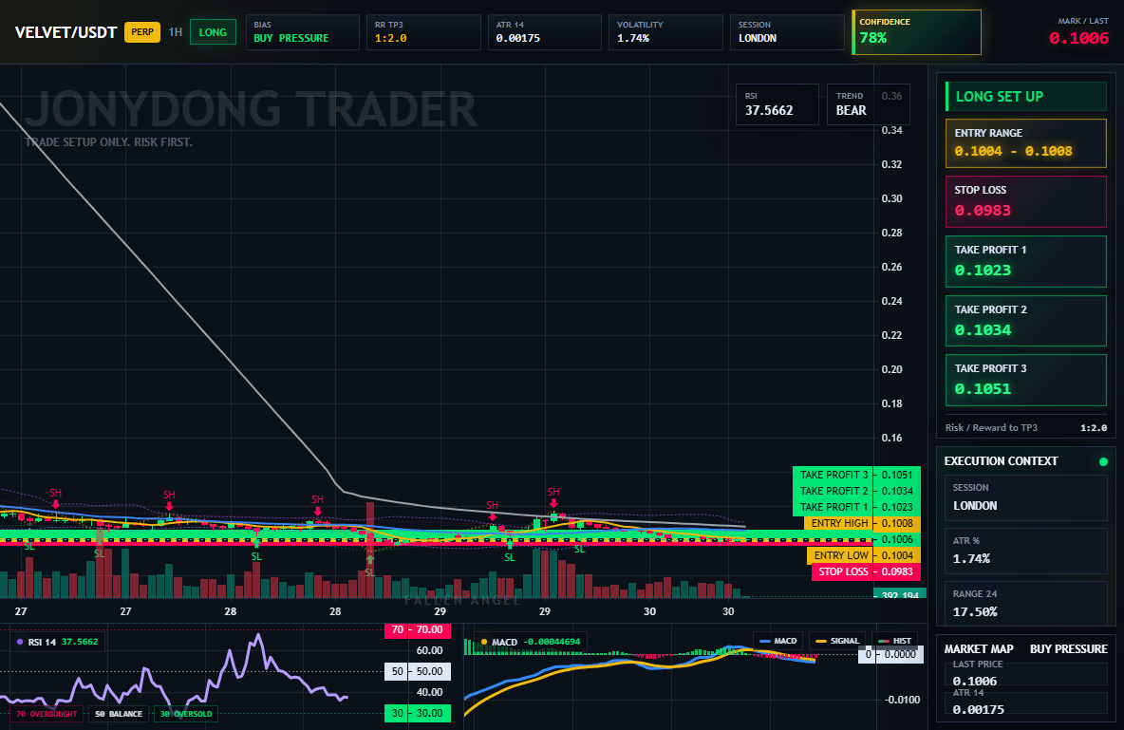The image size is (1124, 730).
Task: Open the BIAS Buy Pressure card
Action: 303,32
